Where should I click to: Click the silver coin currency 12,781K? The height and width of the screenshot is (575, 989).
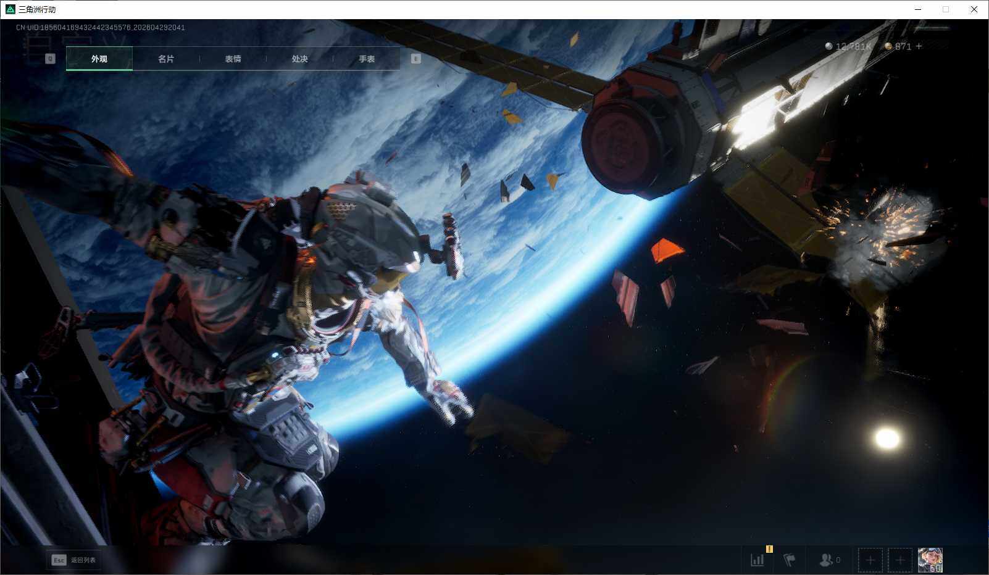(848, 46)
